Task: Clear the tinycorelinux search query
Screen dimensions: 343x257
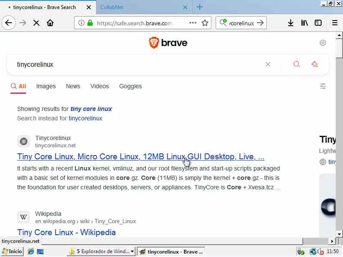Action: click(268, 64)
